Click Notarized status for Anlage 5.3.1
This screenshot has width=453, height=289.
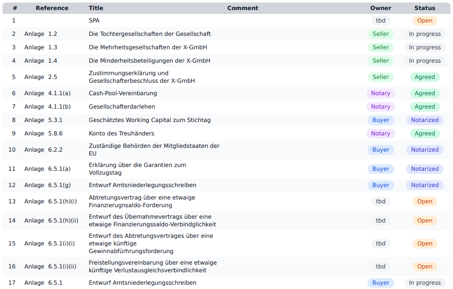[x=424, y=120]
